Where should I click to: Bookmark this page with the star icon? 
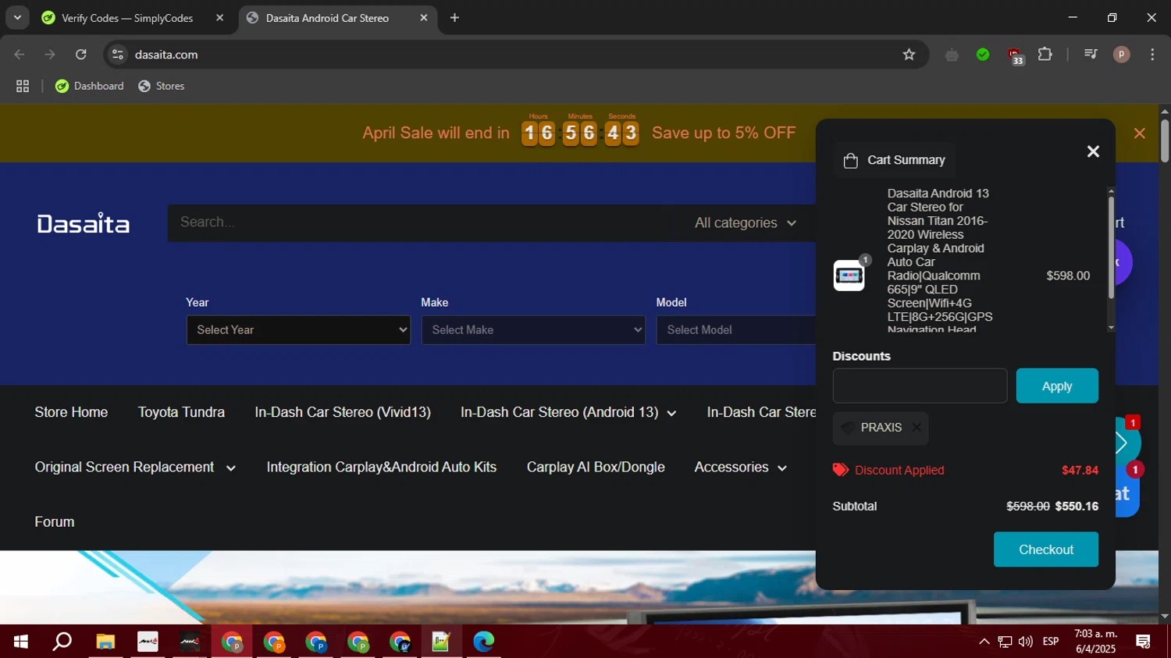coord(909,55)
